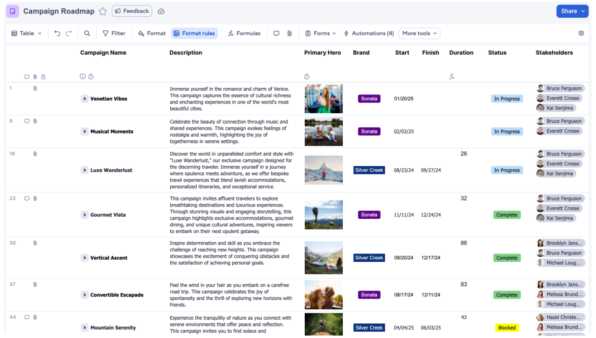Expand the Luxe Wanderlust row

[x=84, y=170]
